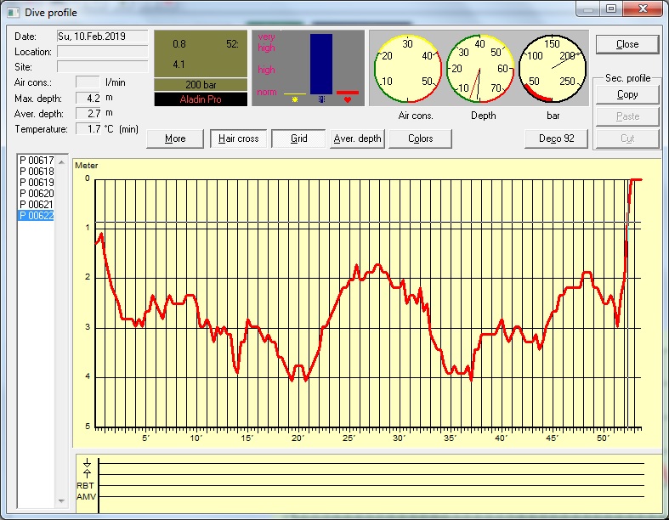Viewport: 669px width, 520px height.
Task: Click the Location input field
Action: point(102,52)
